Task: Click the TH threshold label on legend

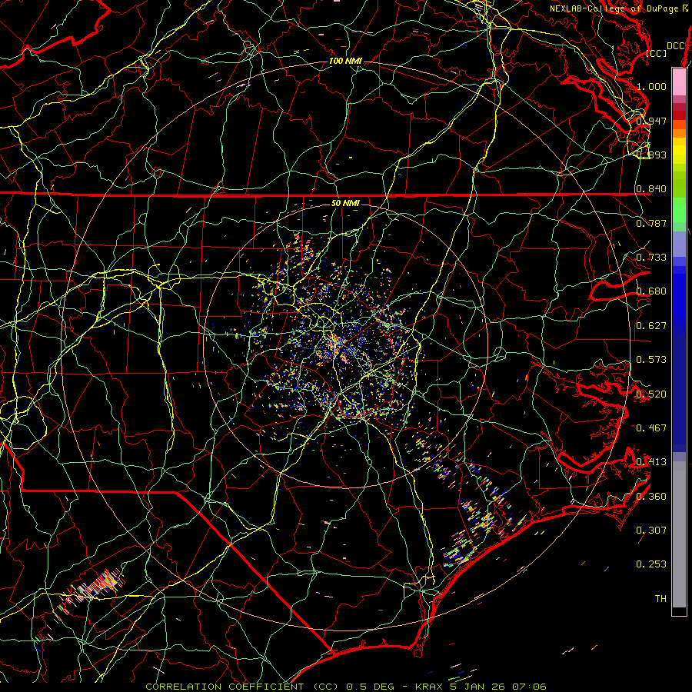Action: point(660,599)
